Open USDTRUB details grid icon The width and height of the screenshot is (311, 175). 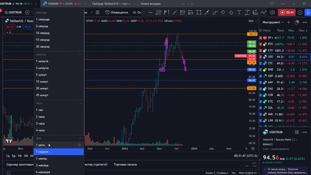click(x=297, y=132)
